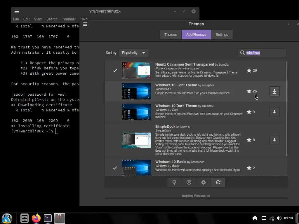
Task: Click the Downloading certificate line in terminal
Action: tap(41, 105)
